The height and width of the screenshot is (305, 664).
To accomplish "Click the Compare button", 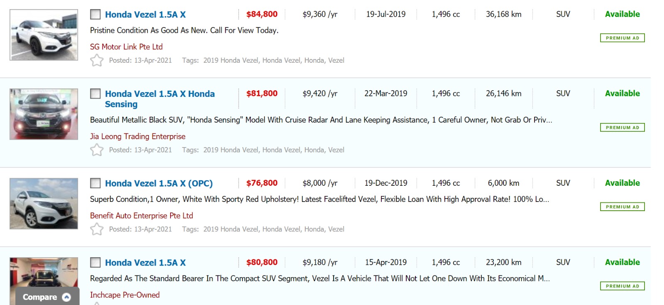I will tap(40, 297).
